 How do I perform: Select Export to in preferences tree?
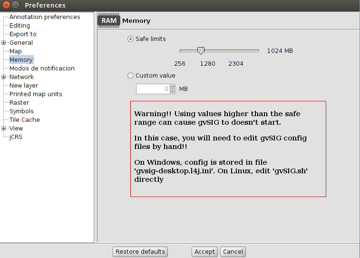click(x=23, y=34)
